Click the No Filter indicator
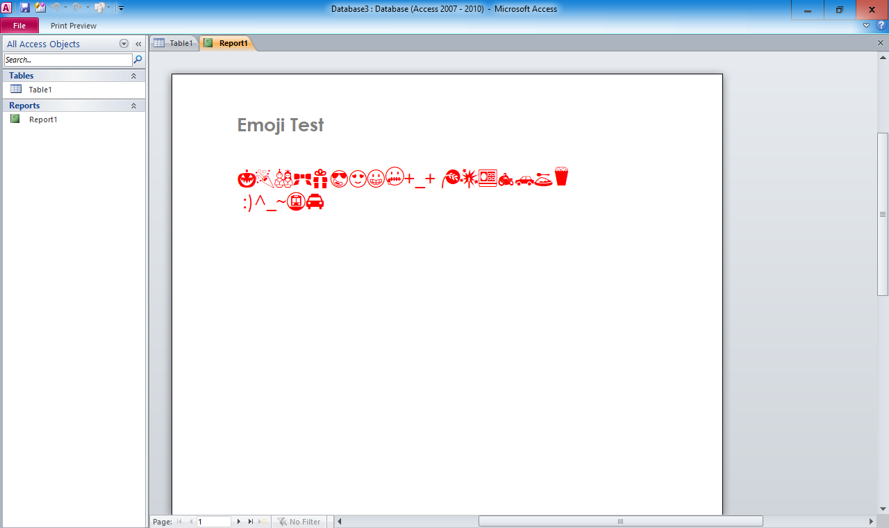Screen dimensions: 889x528 point(299,522)
